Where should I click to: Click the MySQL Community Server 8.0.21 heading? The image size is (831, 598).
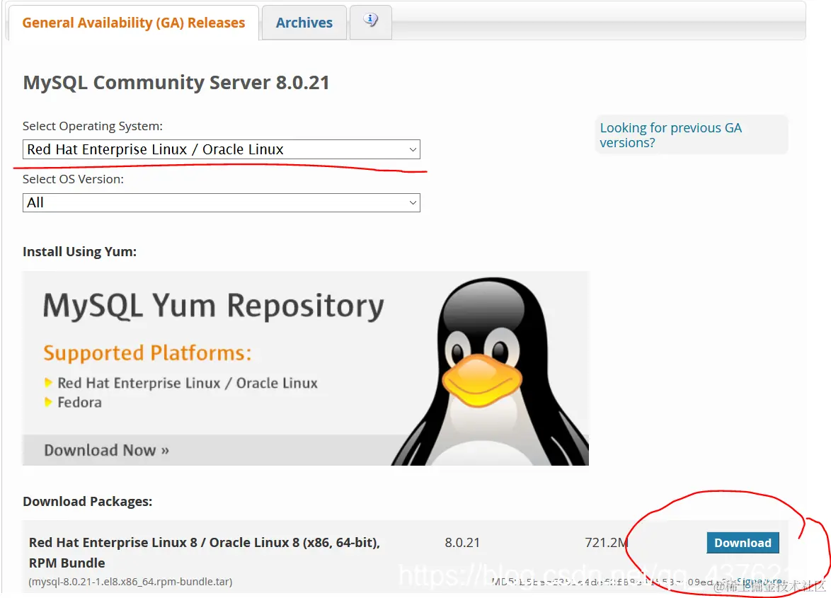click(176, 83)
